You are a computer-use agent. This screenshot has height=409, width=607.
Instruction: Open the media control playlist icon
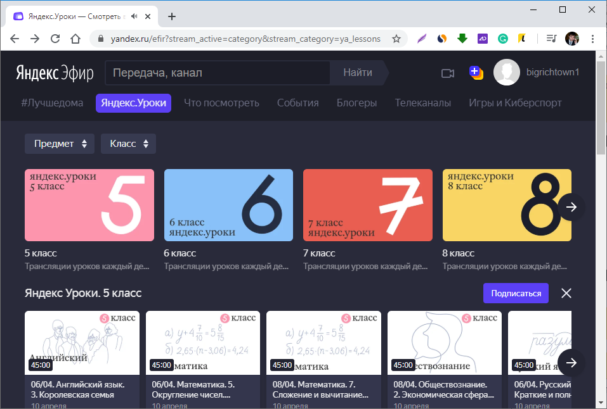pos(551,39)
